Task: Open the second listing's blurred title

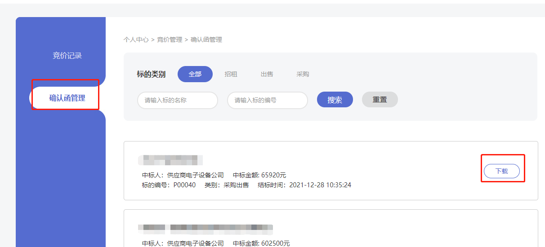Action: 205,229
